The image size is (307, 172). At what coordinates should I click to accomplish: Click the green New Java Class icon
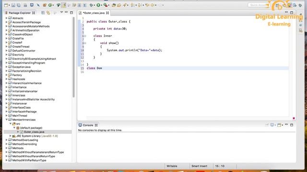pyautogui.click(x=50, y=5)
